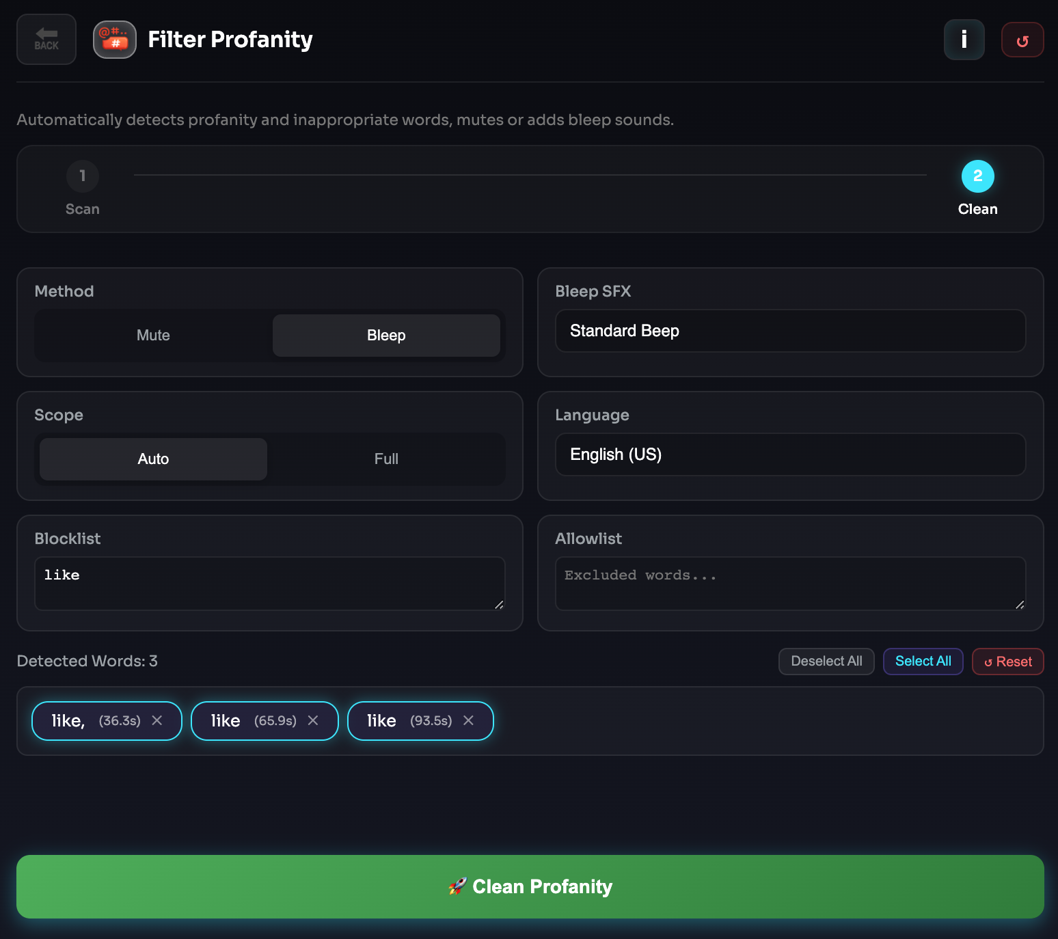Choose Auto scope option
The height and width of the screenshot is (939, 1058).
[153, 459]
